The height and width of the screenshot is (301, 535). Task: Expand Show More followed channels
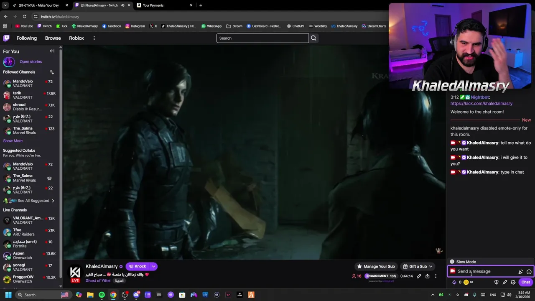(13, 141)
